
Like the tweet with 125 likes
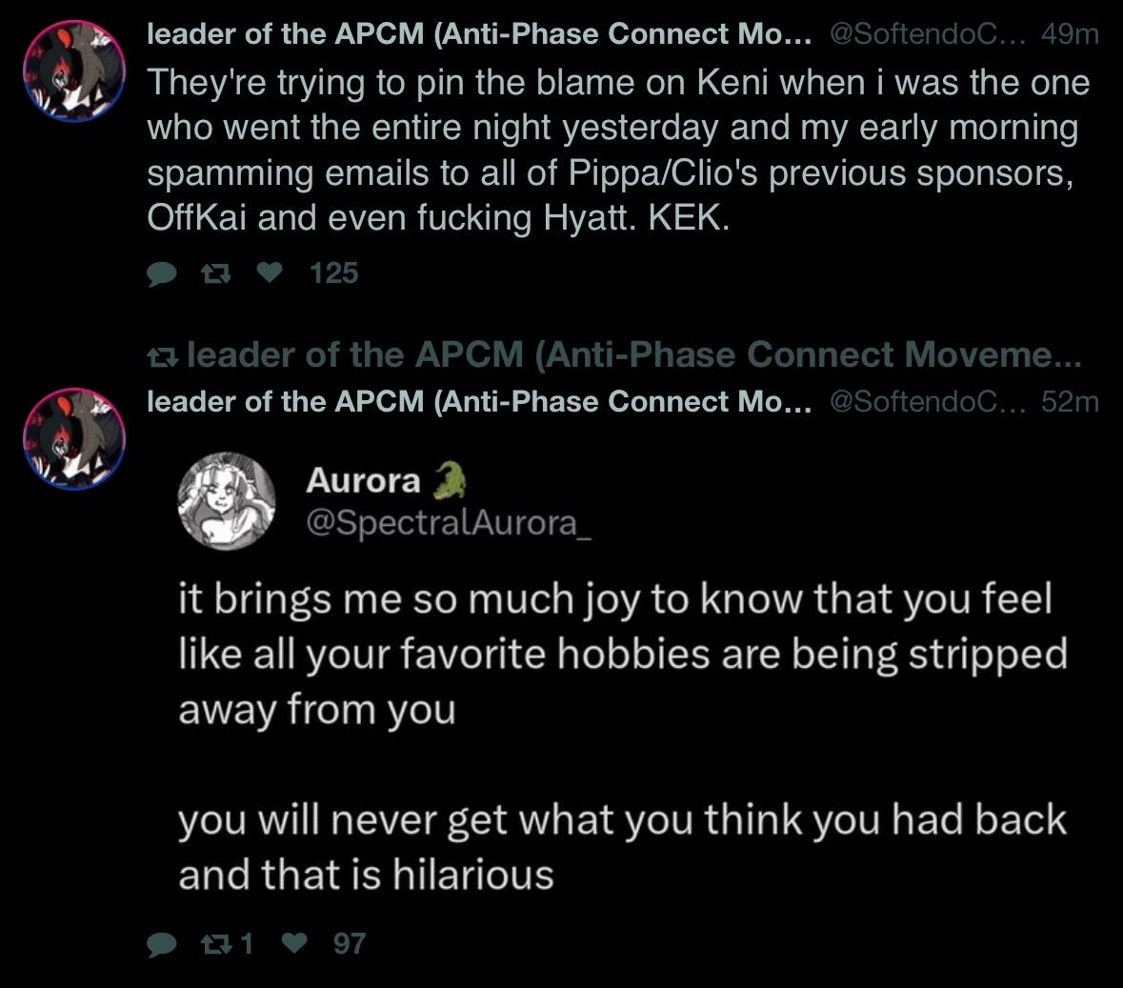pos(271,274)
